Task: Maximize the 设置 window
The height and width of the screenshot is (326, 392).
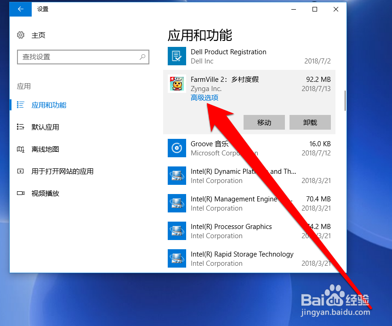Action: pyautogui.click(x=315, y=9)
